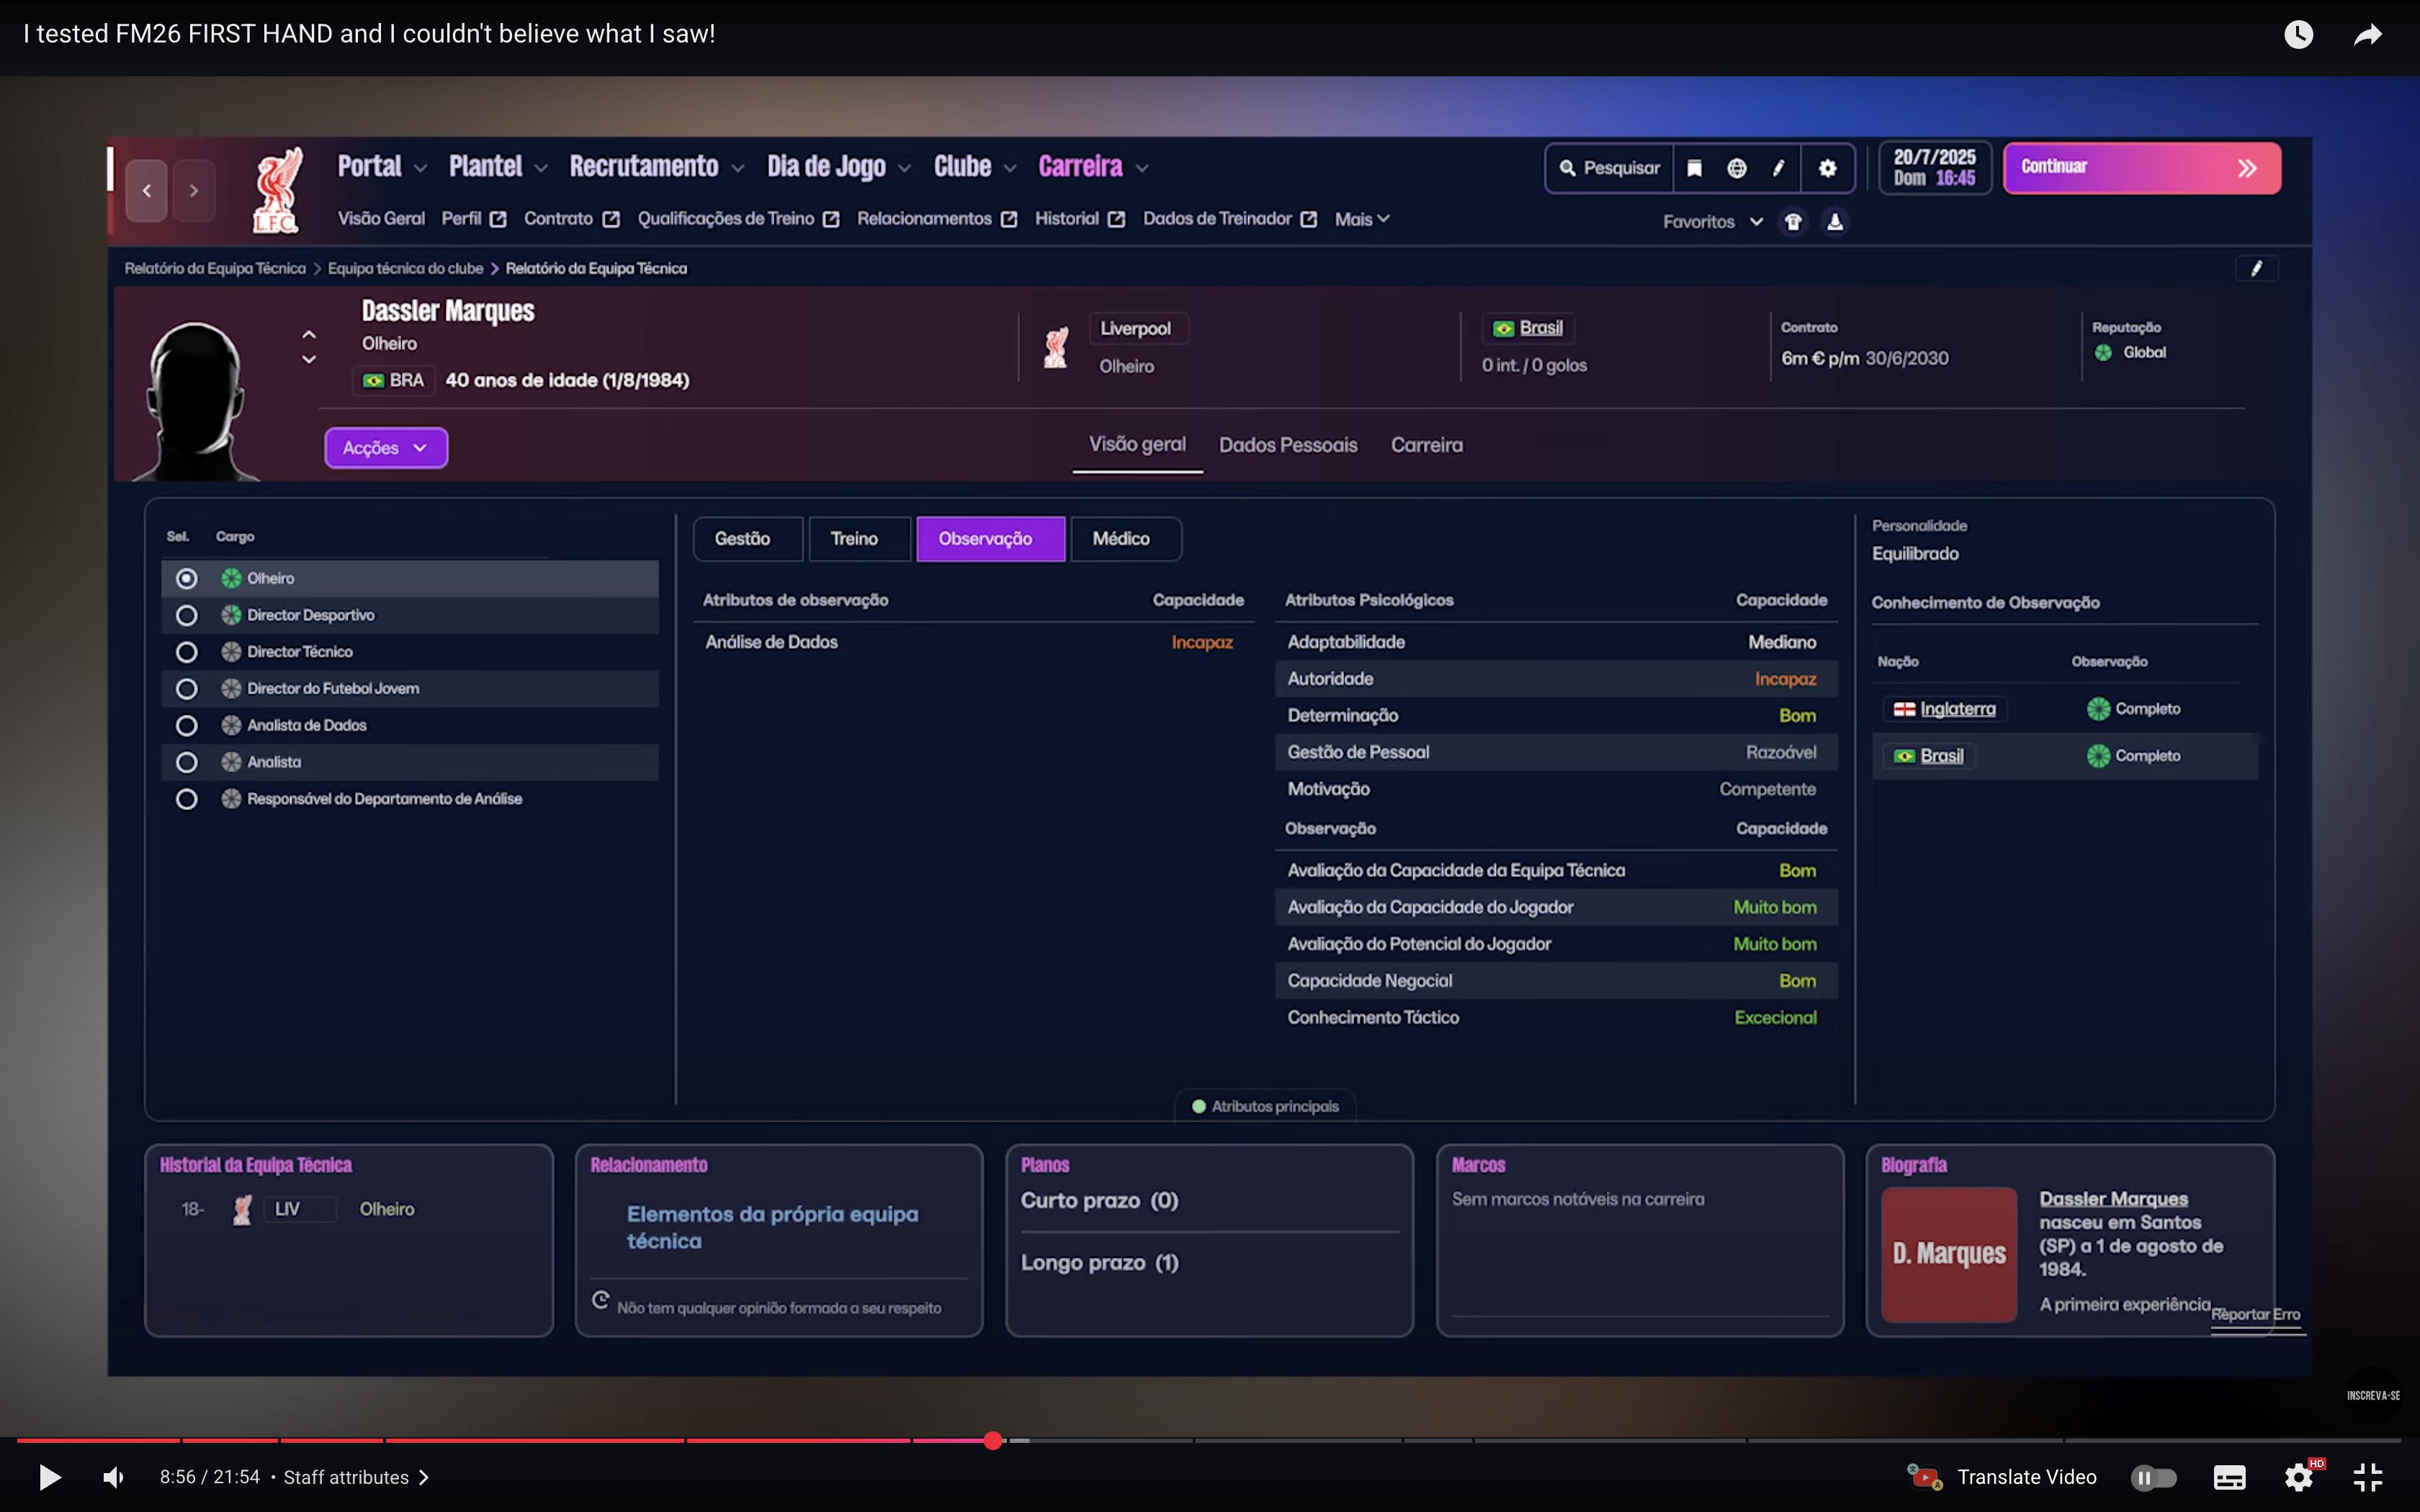Click the Liverpool club crest logo
The width and height of the screenshot is (2420, 1512).
pos(277,190)
